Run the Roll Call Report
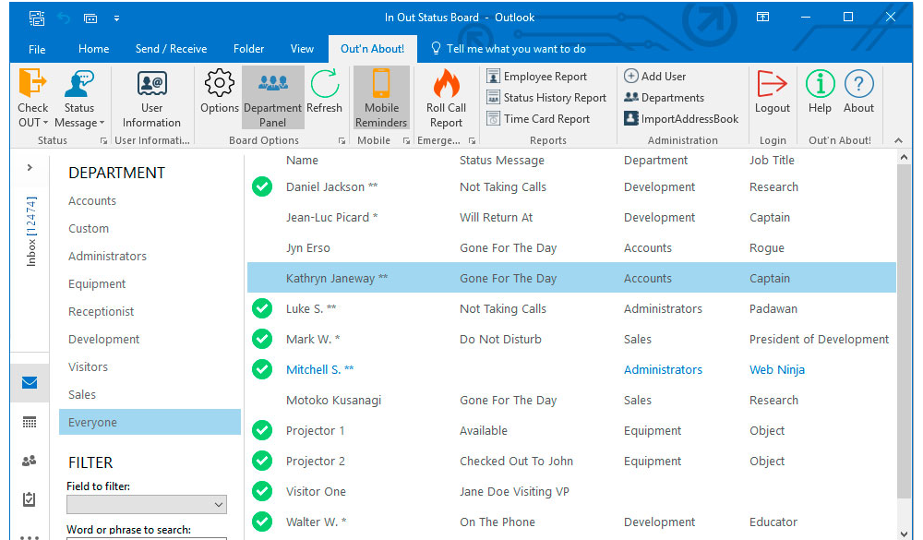The image size is (923, 540). (x=446, y=85)
